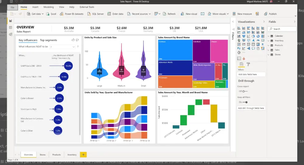Pick the gauge visualization icon

(x=258, y=40)
